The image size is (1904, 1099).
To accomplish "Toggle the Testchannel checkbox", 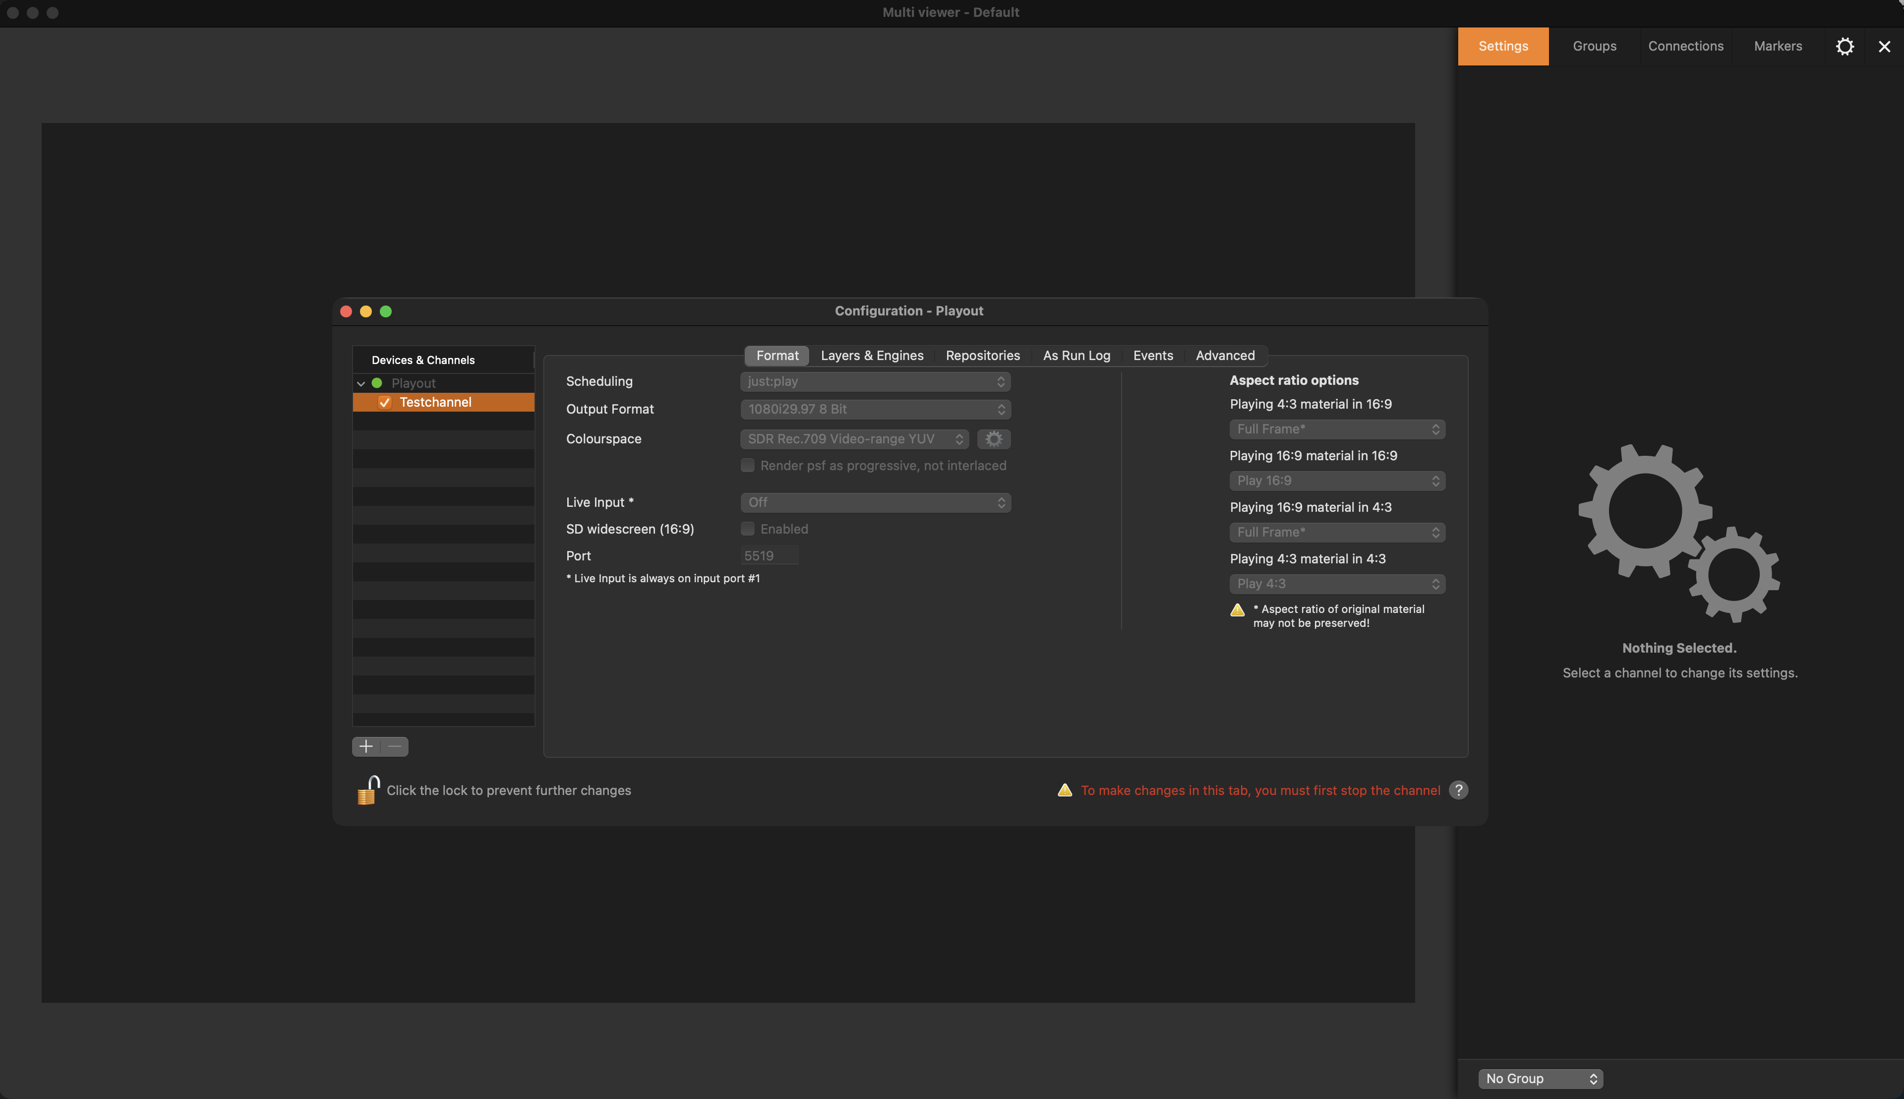I will pos(385,402).
